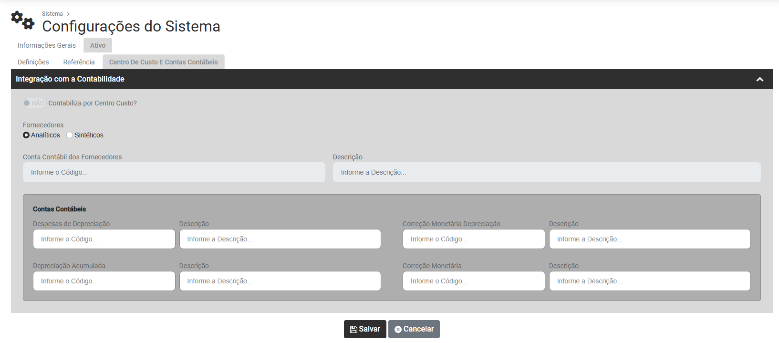Select the Analíticos radio option
The image size is (779, 343).
click(26, 135)
